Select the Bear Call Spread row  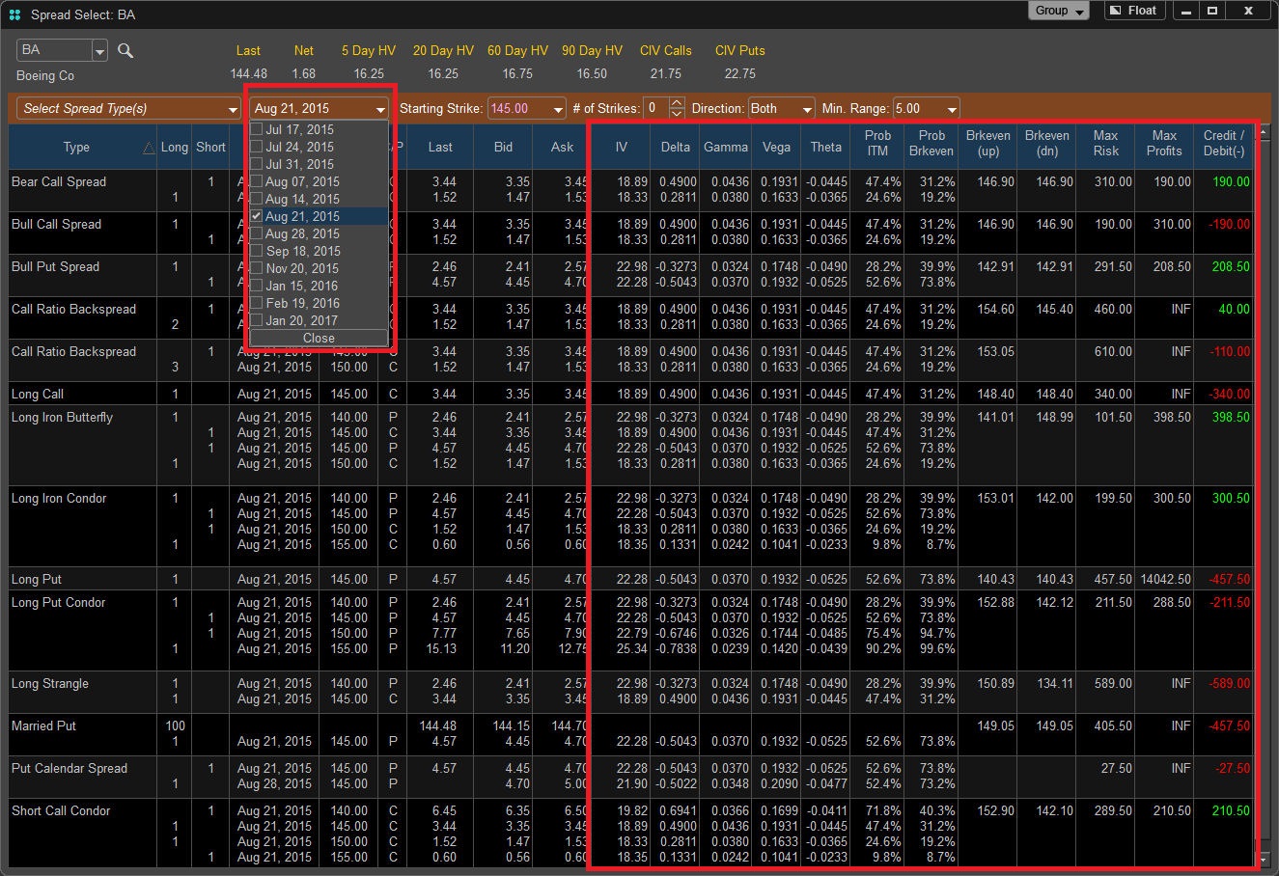(632, 190)
